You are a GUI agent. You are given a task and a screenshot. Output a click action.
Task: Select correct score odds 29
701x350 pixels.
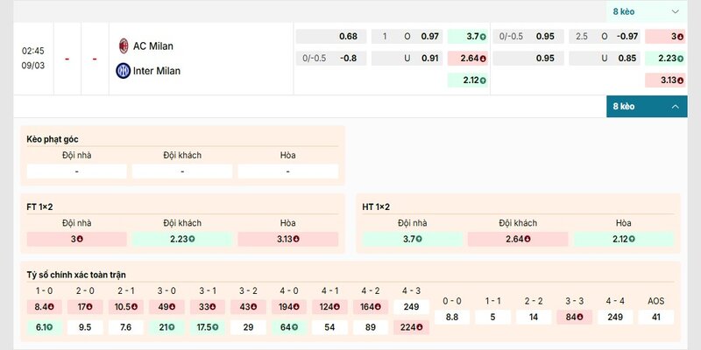coord(248,327)
